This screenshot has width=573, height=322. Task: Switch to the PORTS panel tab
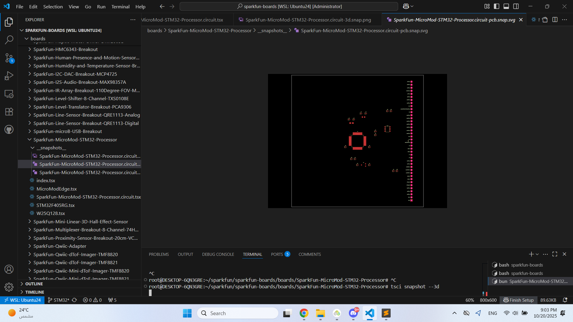277,254
